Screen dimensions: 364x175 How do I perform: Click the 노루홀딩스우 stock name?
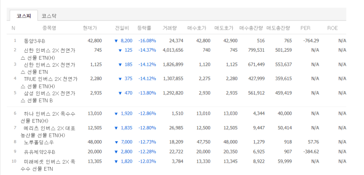39,142
